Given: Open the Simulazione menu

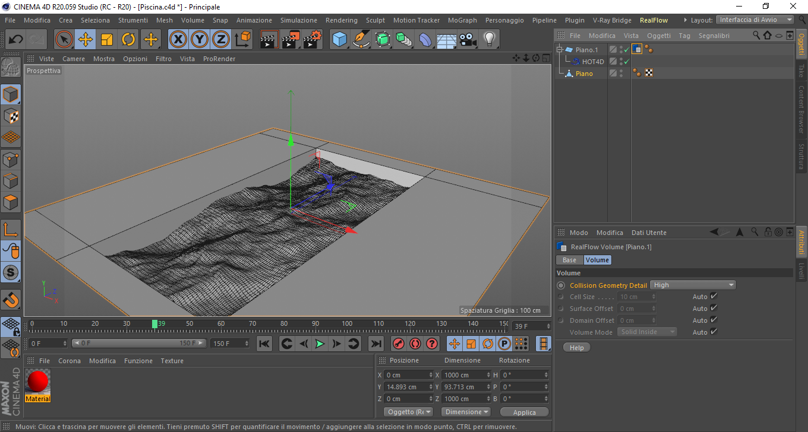Looking at the screenshot, I should coord(299,20).
